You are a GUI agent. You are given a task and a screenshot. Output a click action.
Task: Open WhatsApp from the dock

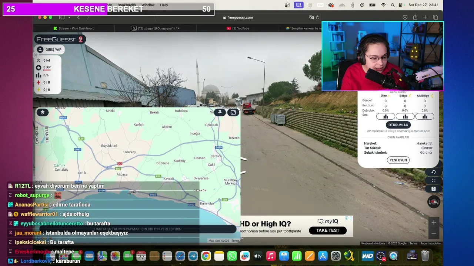coord(232,256)
